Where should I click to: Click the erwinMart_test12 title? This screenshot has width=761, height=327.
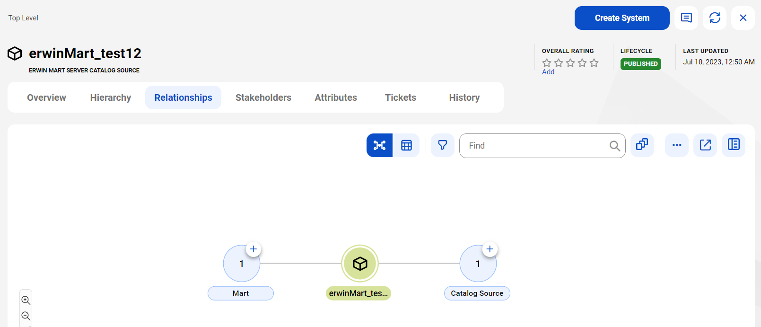click(85, 53)
